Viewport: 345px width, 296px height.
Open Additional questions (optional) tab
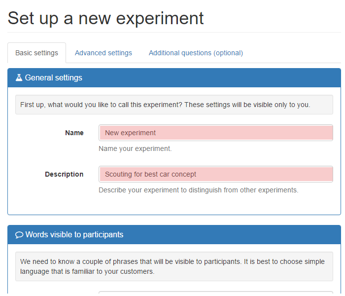196,53
